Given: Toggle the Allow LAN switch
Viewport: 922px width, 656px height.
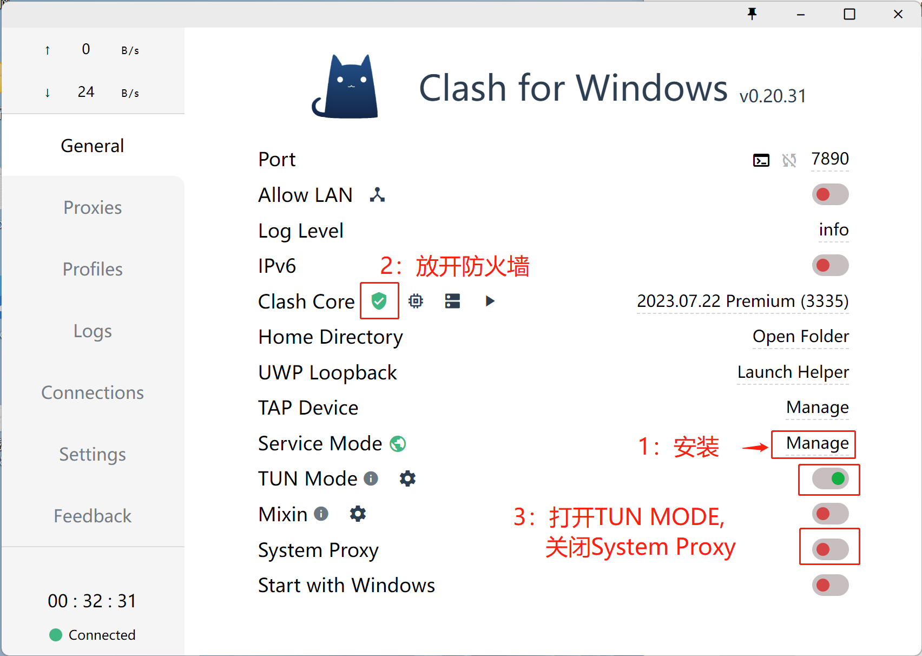Looking at the screenshot, I should tap(830, 194).
